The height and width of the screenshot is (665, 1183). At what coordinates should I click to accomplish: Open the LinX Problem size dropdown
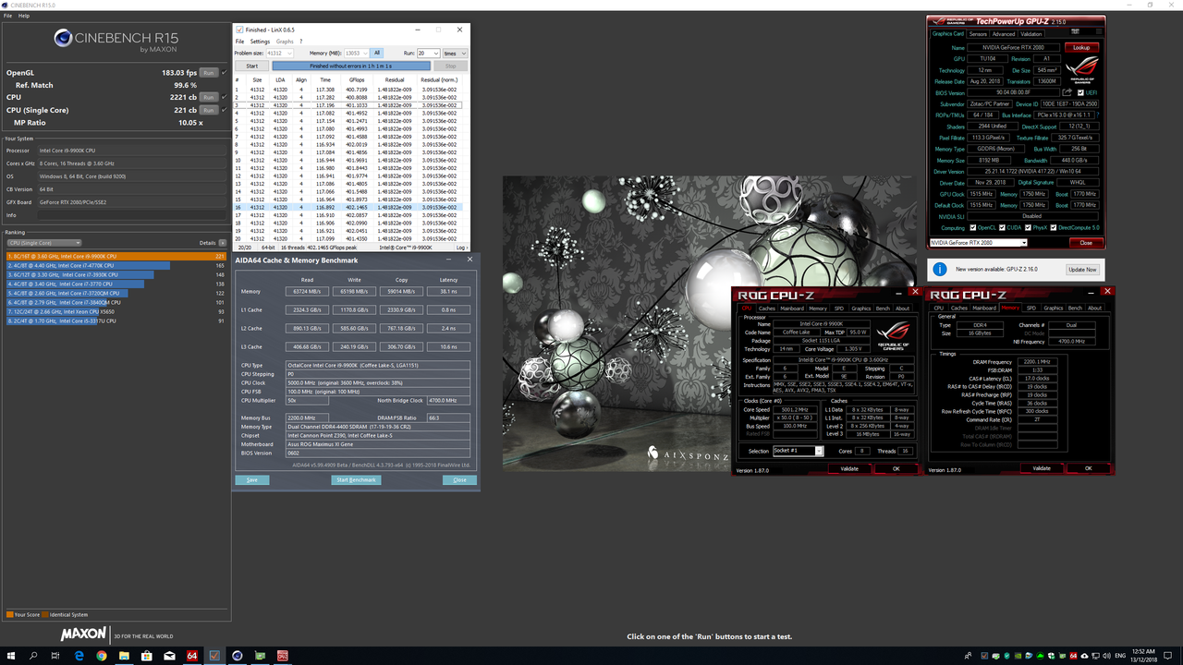point(280,54)
